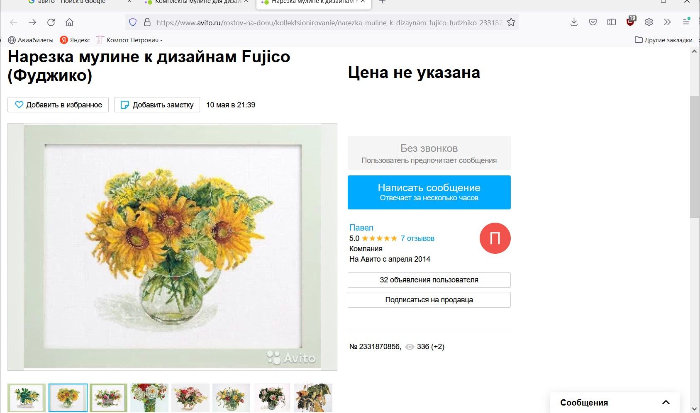Screen dimensions: 700x413
Task: Select the red roses bouquet thumbnail
Action: pos(149,398)
